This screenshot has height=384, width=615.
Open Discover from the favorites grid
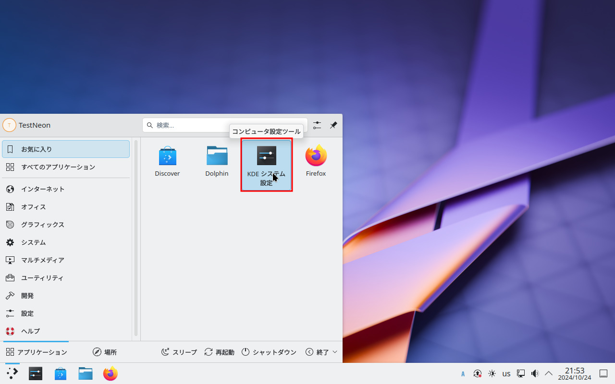pos(167,162)
